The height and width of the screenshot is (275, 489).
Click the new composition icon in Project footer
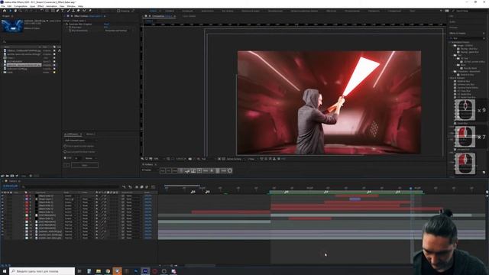pyautogui.click(x=12, y=176)
